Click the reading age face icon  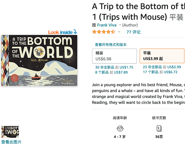[x=120, y=129]
